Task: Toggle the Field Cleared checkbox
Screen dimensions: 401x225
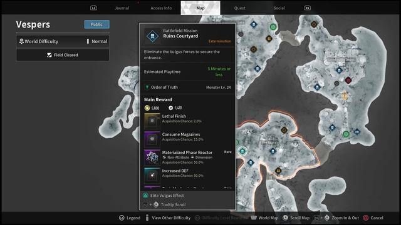Action: pyautogui.click(x=49, y=55)
